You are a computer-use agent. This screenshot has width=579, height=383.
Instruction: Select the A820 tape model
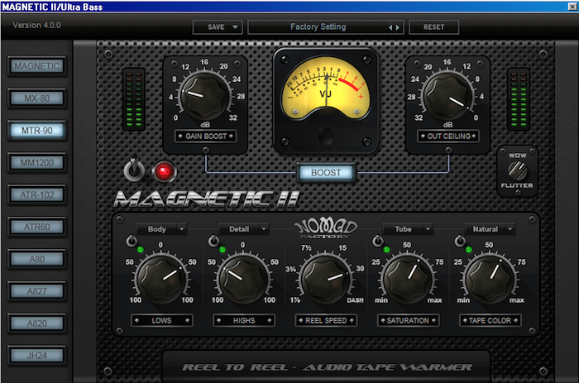point(37,323)
